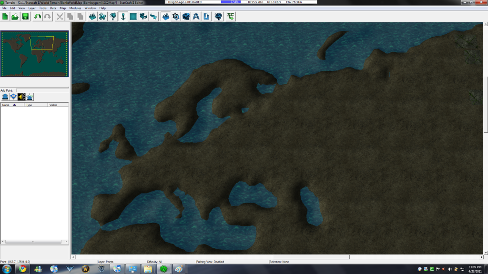This screenshot has width=488, height=274.
Task: Open the File menu
Action: coord(4,8)
